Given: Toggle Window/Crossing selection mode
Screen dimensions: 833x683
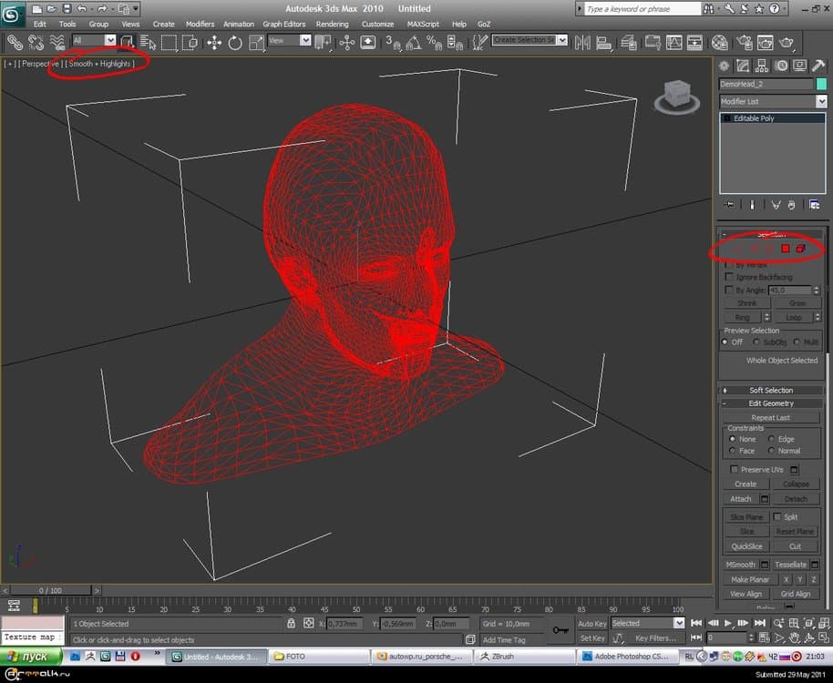Looking at the screenshot, I should pyautogui.click(x=190, y=42).
